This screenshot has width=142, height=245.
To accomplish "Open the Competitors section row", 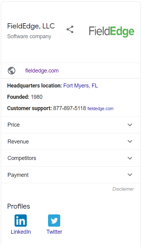I will pyautogui.click(x=71, y=158).
